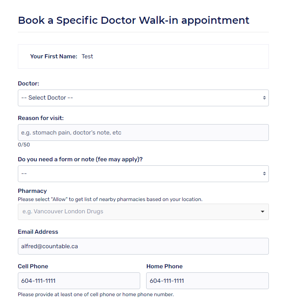The width and height of the screenshot is (283, 301).
Task: Click the page heading about Walk-in appointment
Action: [134, 20]
